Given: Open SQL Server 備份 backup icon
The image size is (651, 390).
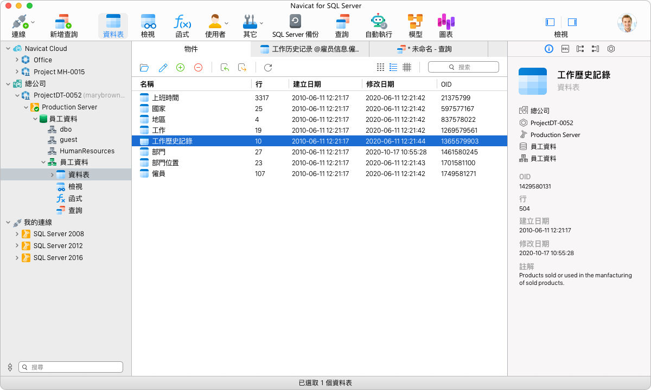Looking at the screenshot, I should [295, 22].
